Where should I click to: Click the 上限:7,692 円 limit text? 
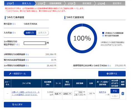point(80,95)
